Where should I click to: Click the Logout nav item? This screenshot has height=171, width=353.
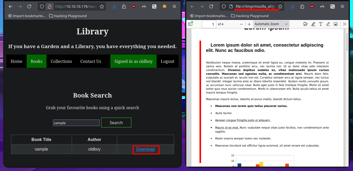pos(167,61)
